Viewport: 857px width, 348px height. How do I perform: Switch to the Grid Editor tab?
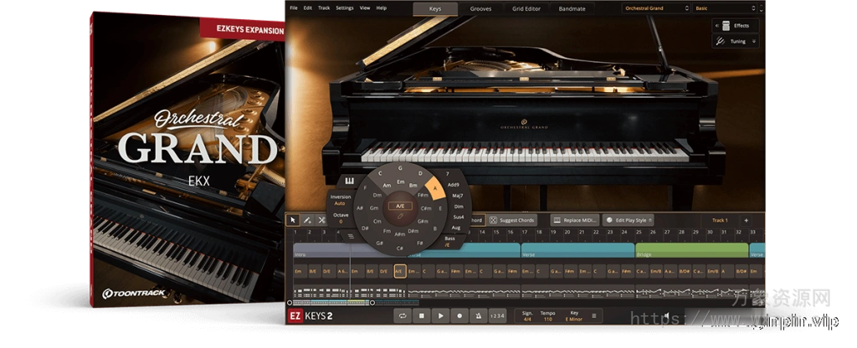526,8
